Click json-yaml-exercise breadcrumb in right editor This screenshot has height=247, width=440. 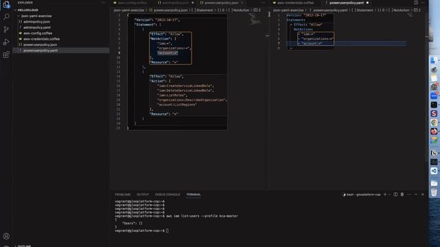coord(289,10)
